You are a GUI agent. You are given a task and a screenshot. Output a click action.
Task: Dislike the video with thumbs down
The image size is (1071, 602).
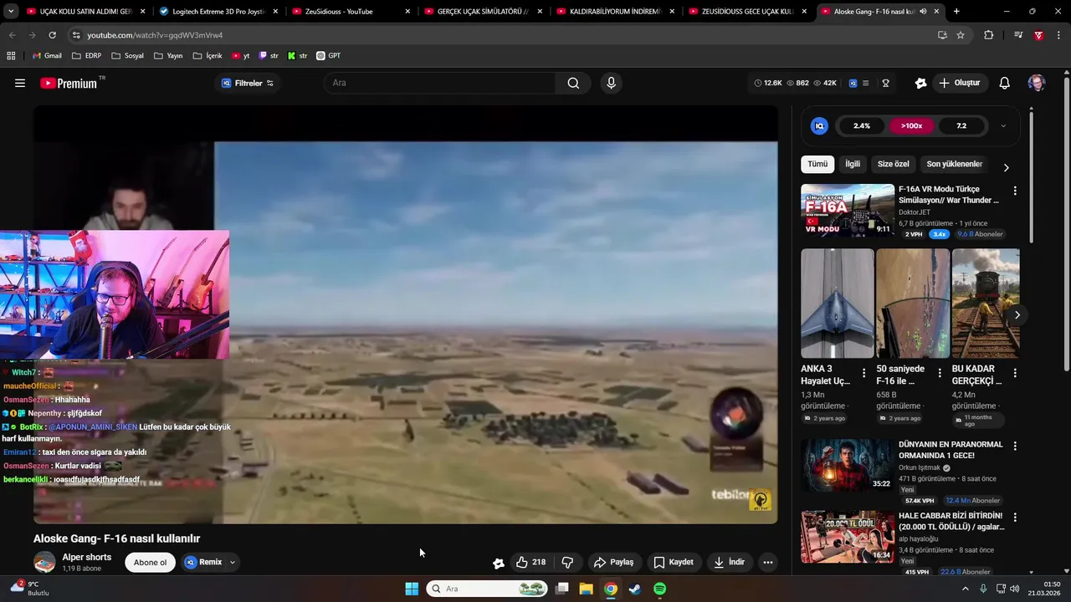click(567, 562)
